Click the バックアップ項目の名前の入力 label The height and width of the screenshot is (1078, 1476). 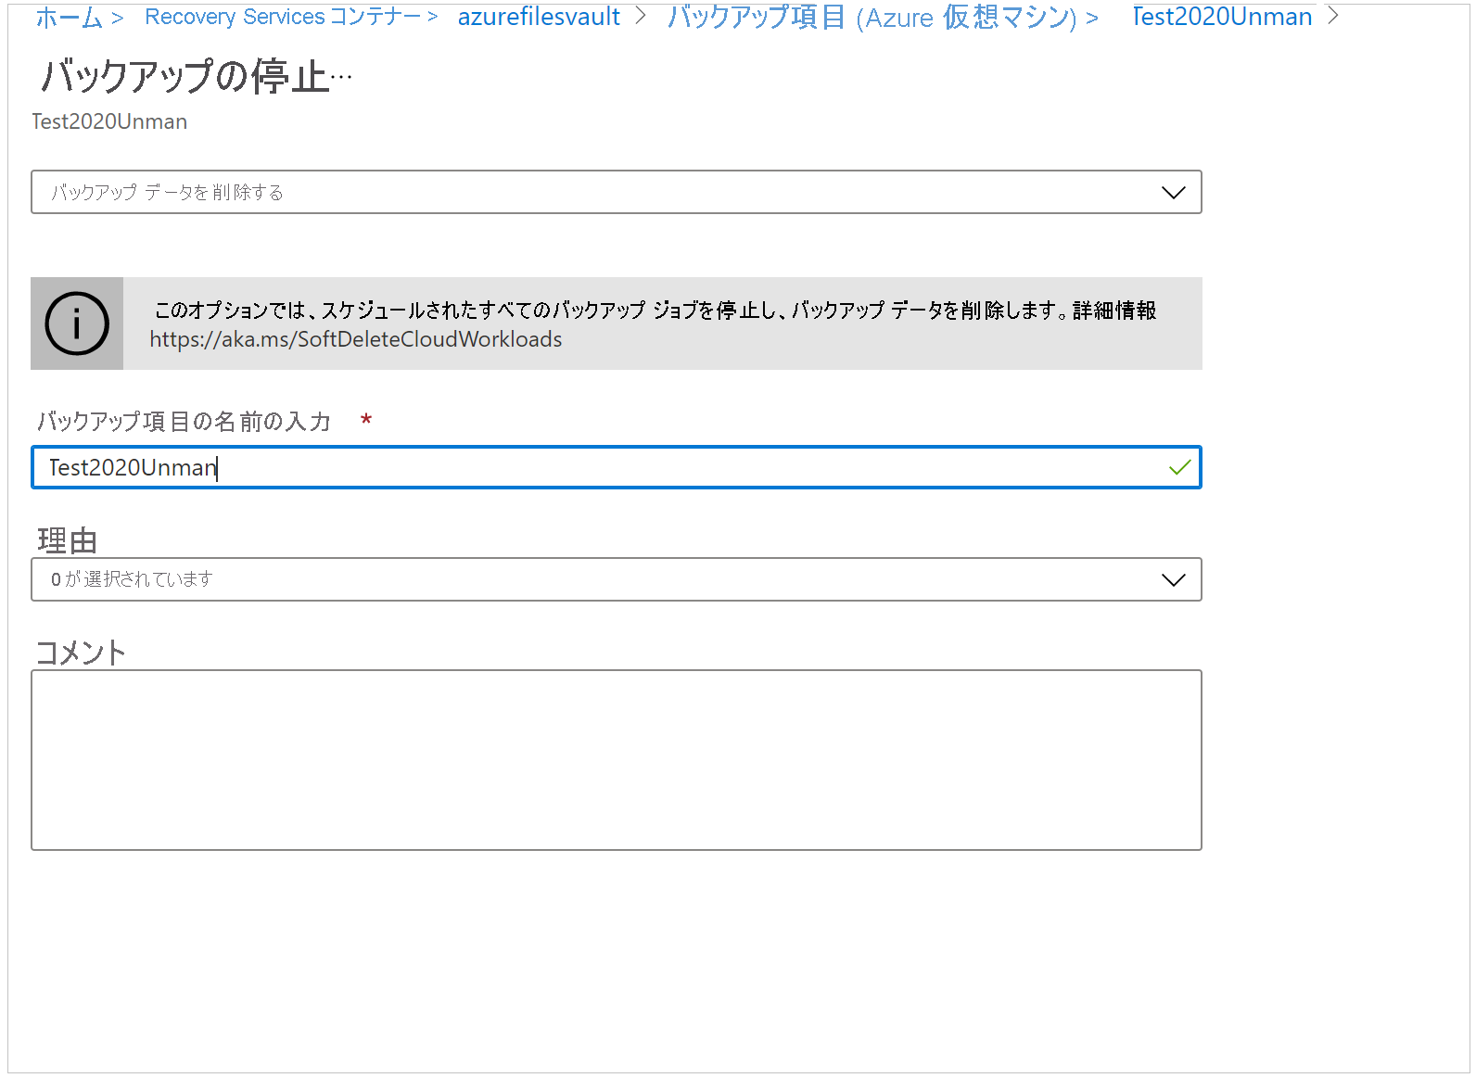[184, 422]
